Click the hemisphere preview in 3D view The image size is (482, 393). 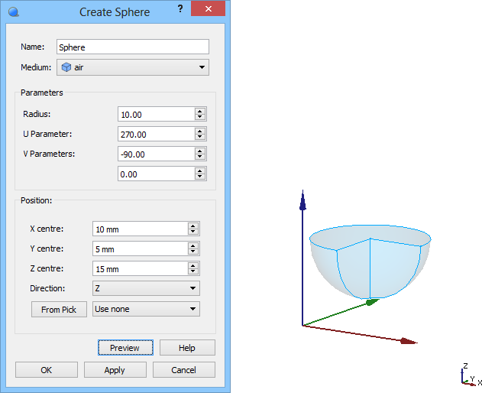370,262
